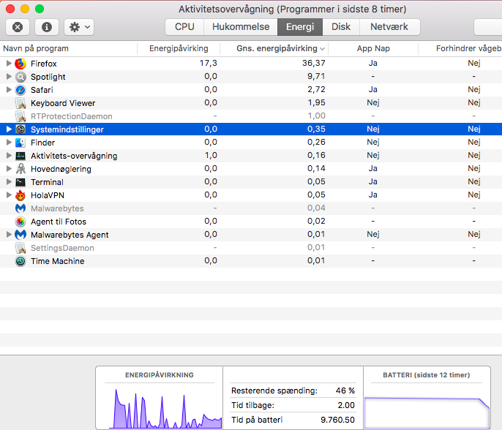
Task: Click the RTProtectionDaemon icon
Action: point(20,116)
